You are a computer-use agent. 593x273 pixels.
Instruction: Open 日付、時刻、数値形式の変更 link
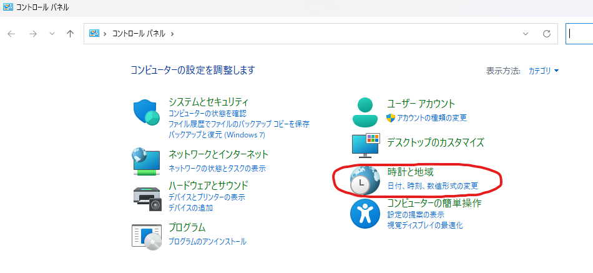pyautogui.click(x=433, y=186)
